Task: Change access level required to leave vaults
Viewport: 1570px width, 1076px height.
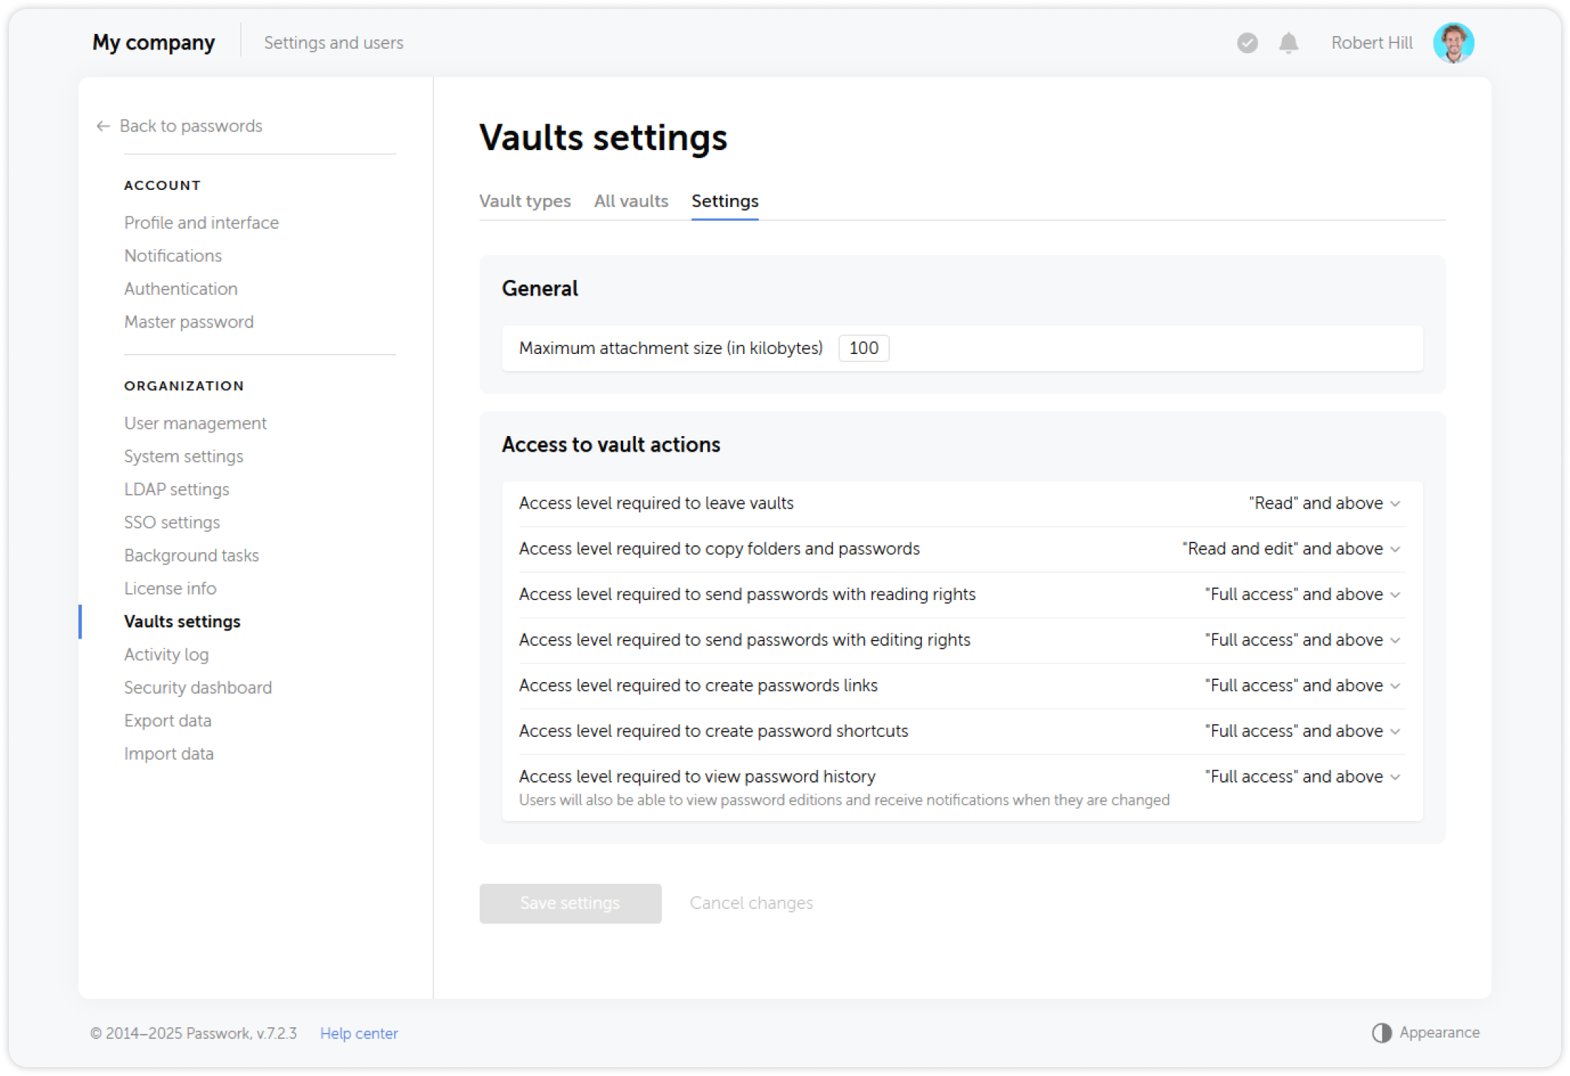Action: [x=1322, y=503]
